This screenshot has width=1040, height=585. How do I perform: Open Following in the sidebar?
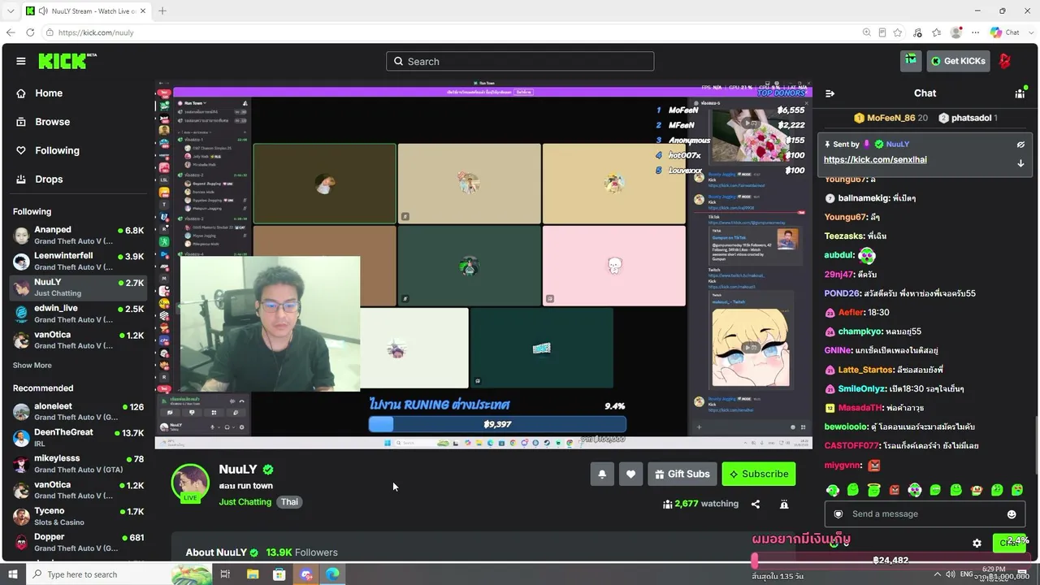(57, 150)
